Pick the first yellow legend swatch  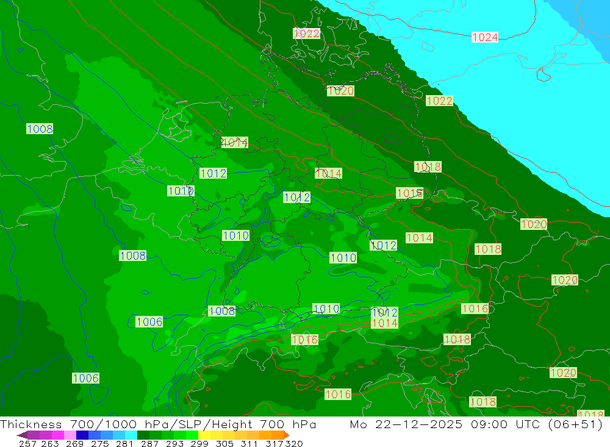coord(204,435)
